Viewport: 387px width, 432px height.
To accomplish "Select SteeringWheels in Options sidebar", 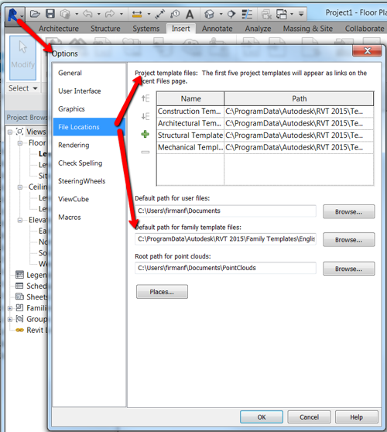I will (82, 181).
